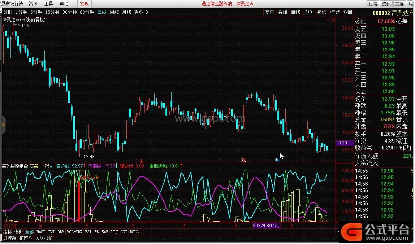The width and height of the screenshot is (415, 244).
Task: Open the 工具 menu
Action: [x=48, y=4]
